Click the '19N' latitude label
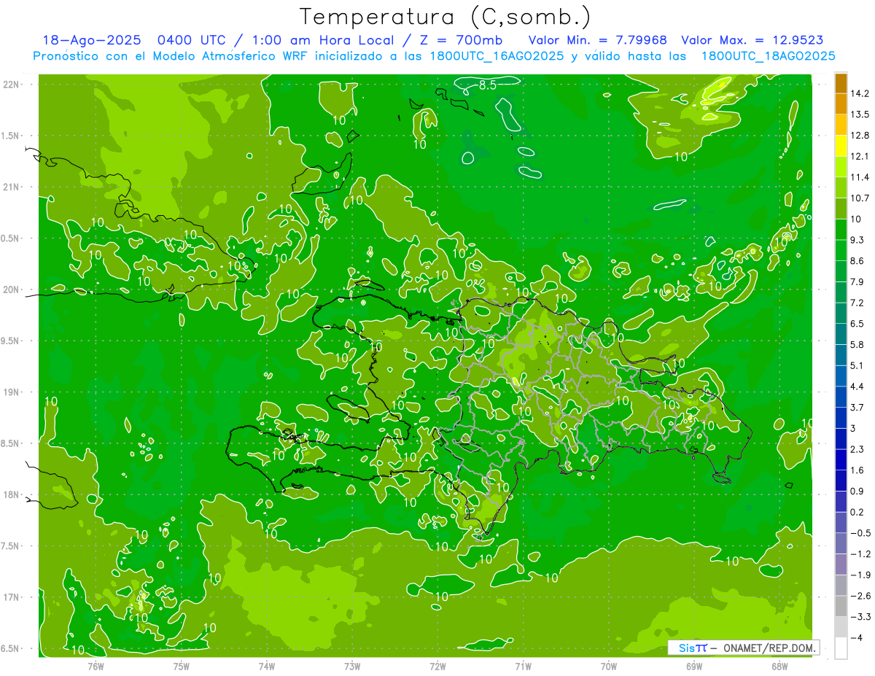875x676 pixels. [x=12, y=392]
